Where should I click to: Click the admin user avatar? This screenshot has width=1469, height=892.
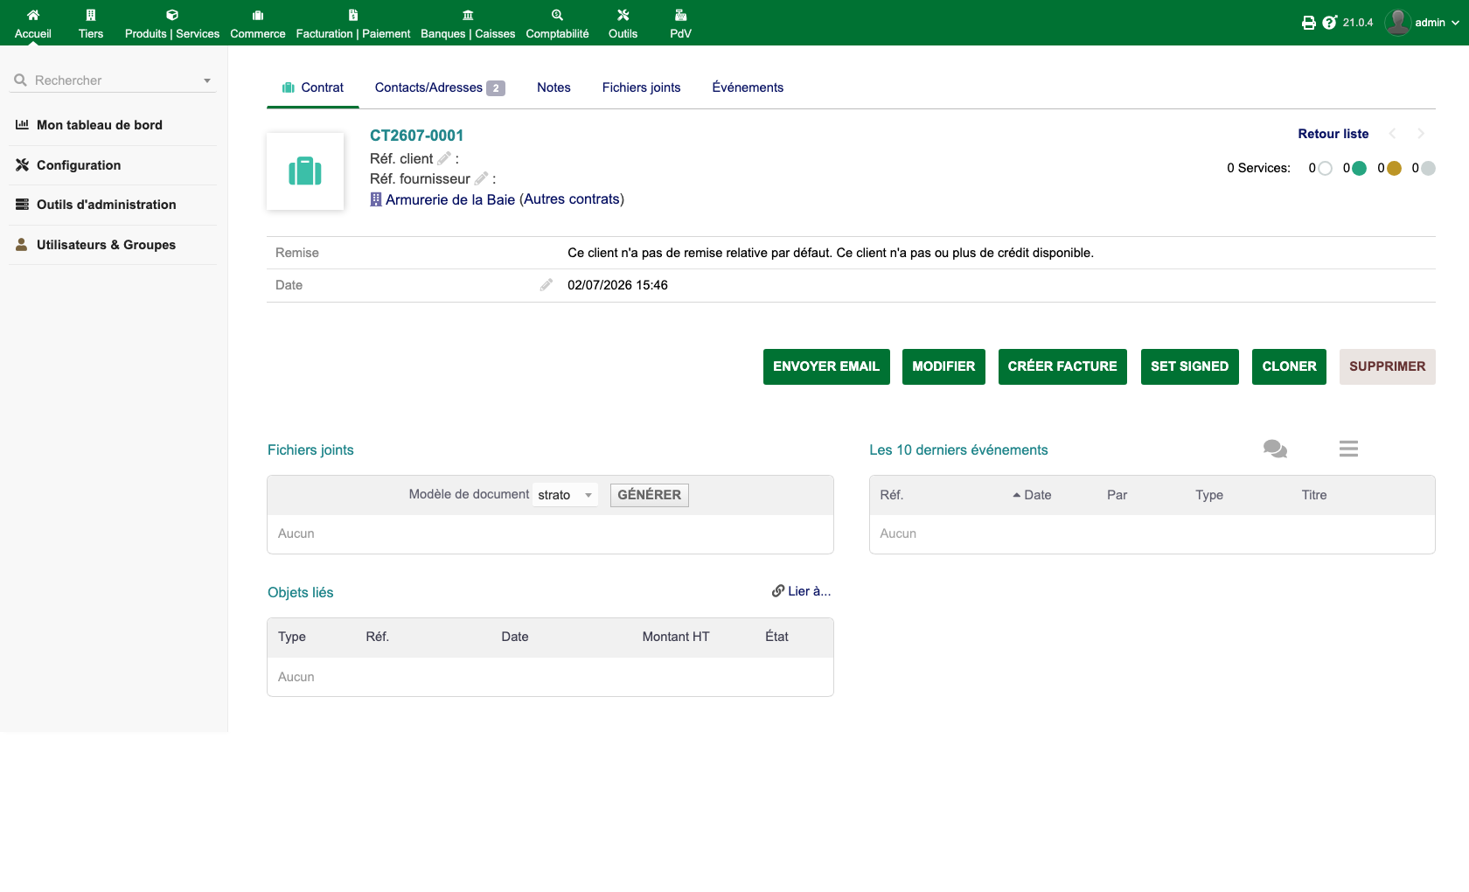[1397, 23]
